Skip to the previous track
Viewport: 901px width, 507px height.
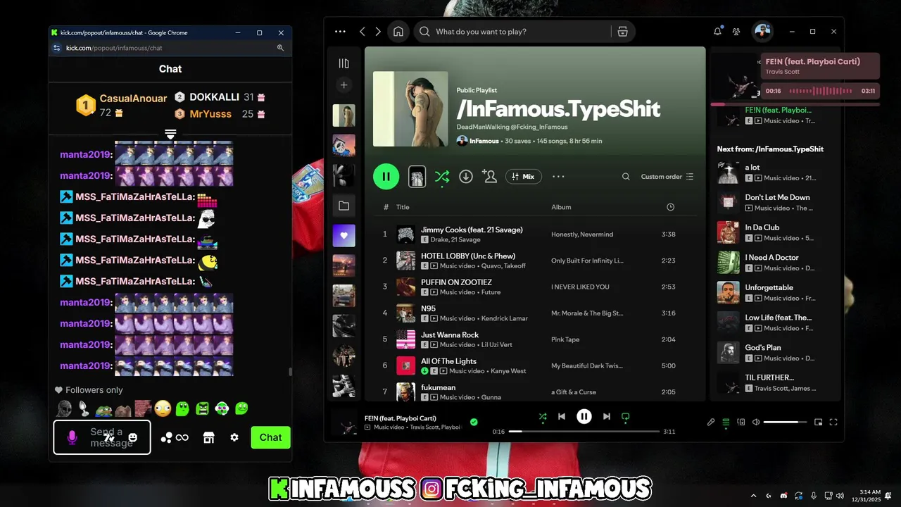(x=562, y=416)
